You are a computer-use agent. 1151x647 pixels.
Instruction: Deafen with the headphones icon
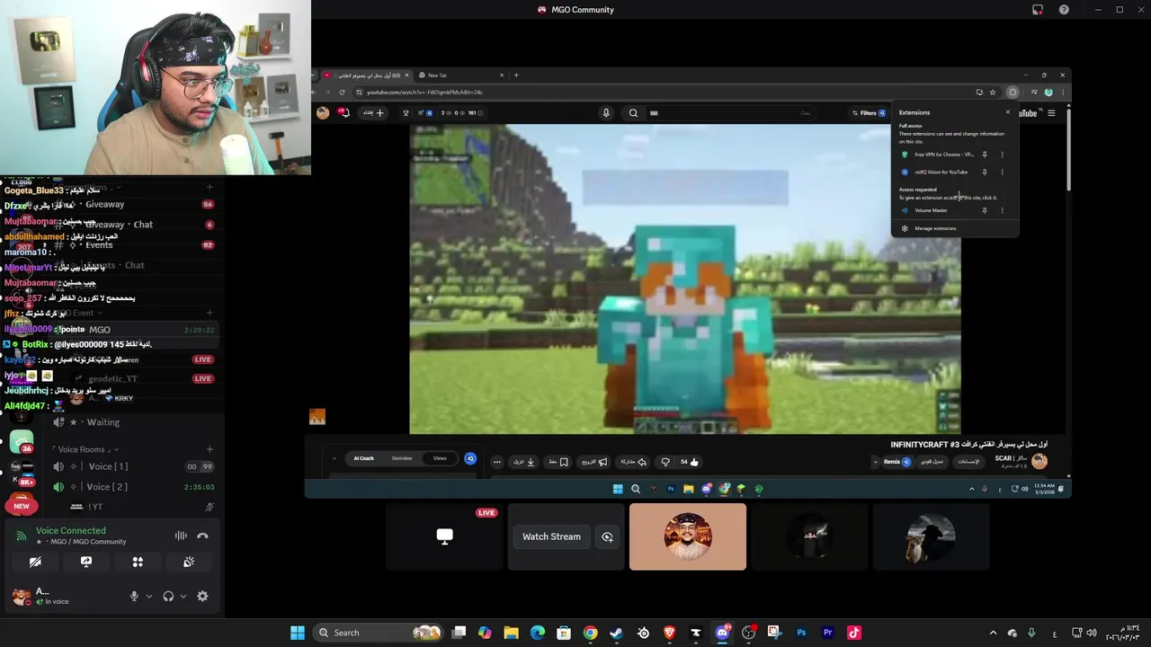click(x=168, y=596)
